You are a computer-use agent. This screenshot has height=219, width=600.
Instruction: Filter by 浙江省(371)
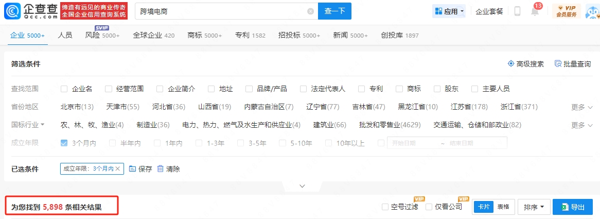click(519, 107)
